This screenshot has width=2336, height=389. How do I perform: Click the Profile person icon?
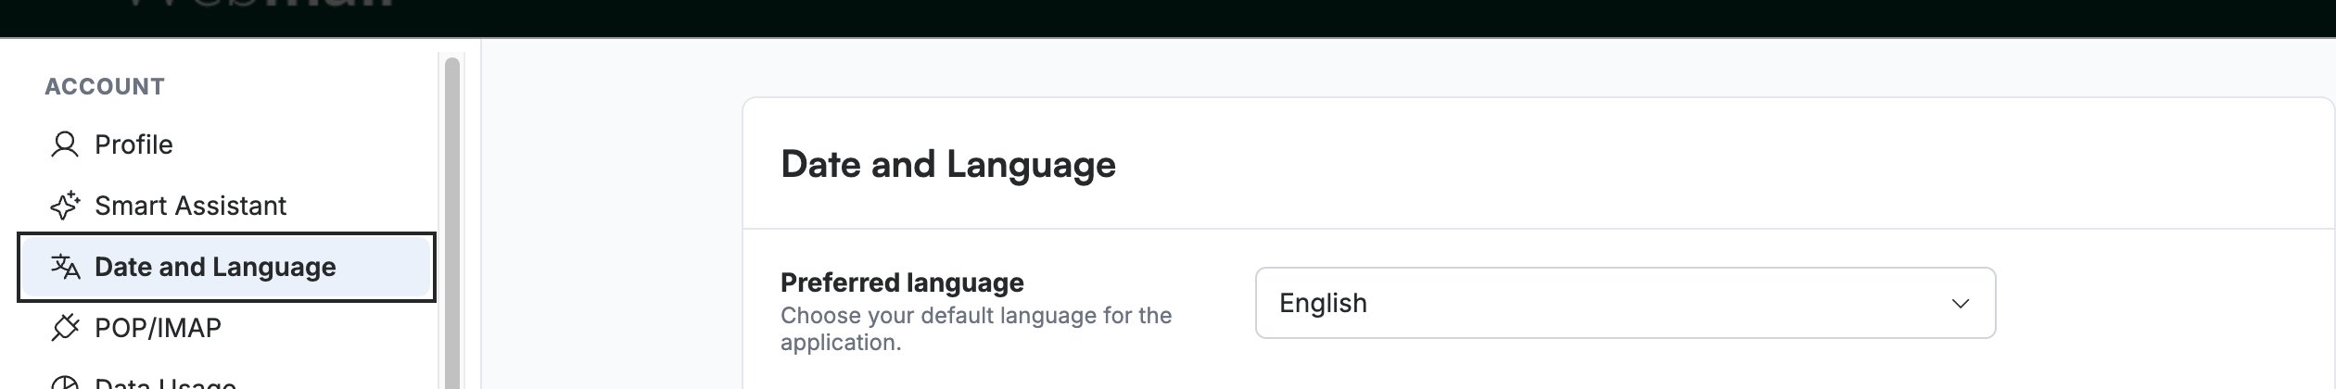point(64,144)
